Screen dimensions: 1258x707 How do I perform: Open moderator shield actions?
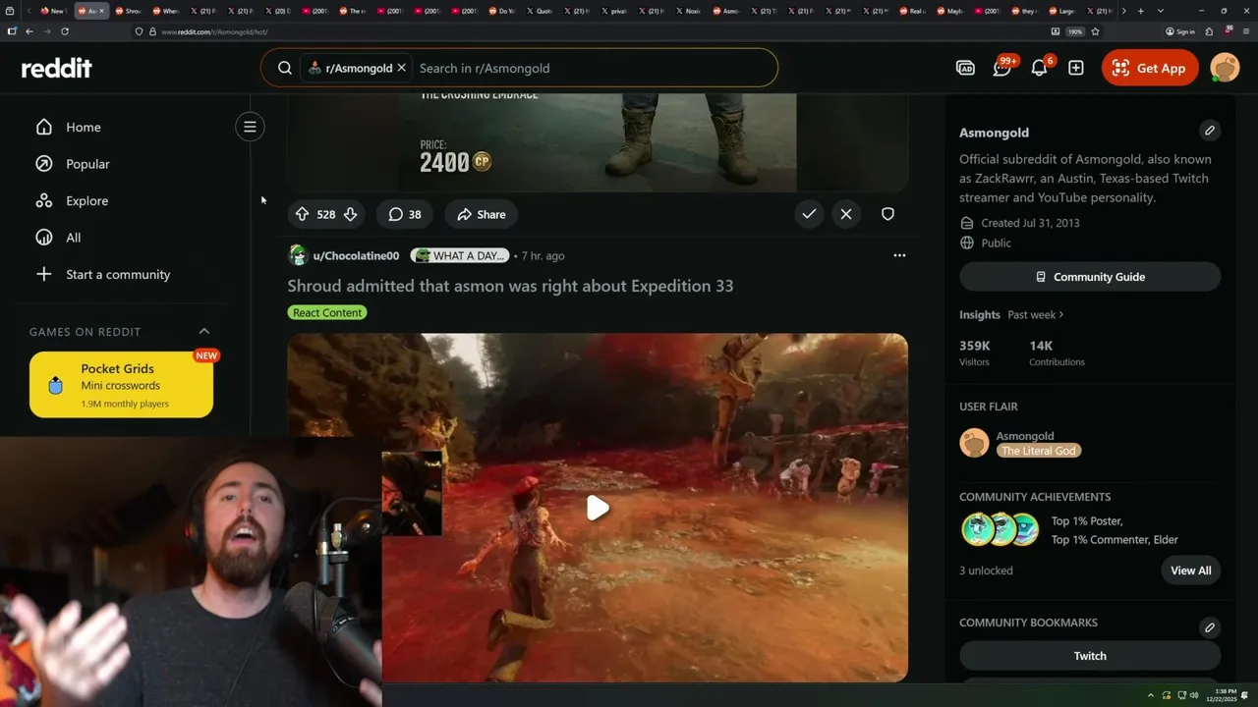click(887, 214)
